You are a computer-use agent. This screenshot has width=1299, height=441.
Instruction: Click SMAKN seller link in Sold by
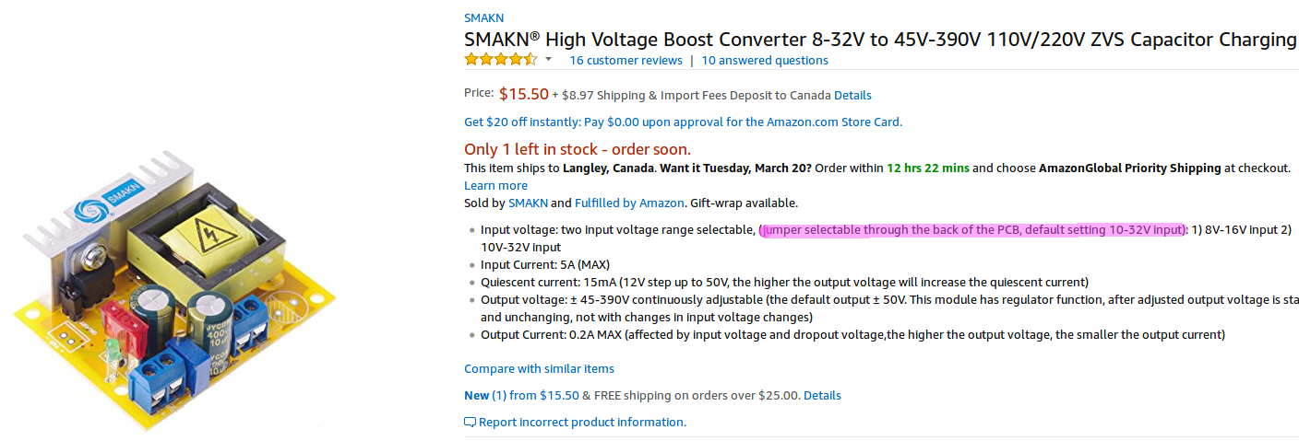click(528, 203)
